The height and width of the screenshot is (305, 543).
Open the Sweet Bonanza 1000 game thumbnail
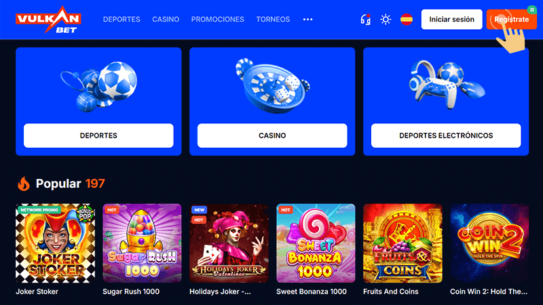click(316, 243)
